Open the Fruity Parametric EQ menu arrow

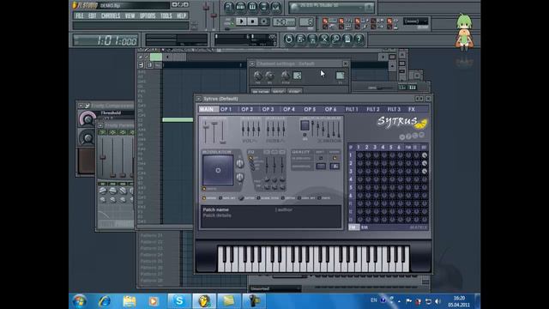click(100, 125)
